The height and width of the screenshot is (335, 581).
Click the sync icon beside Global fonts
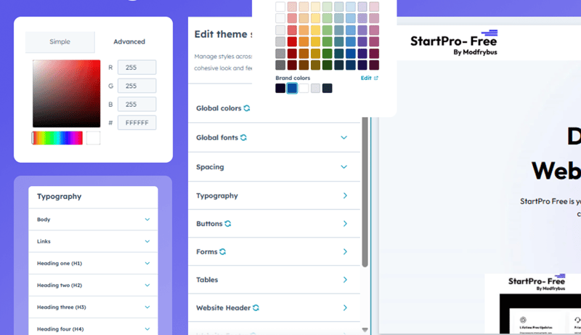coord(243,137)
